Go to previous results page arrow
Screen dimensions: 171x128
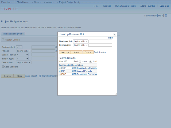coord(80,62)
